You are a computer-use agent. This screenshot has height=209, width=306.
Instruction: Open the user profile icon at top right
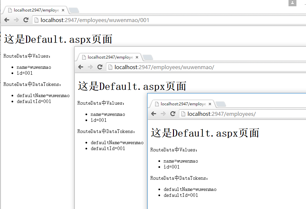click(292, 3)
